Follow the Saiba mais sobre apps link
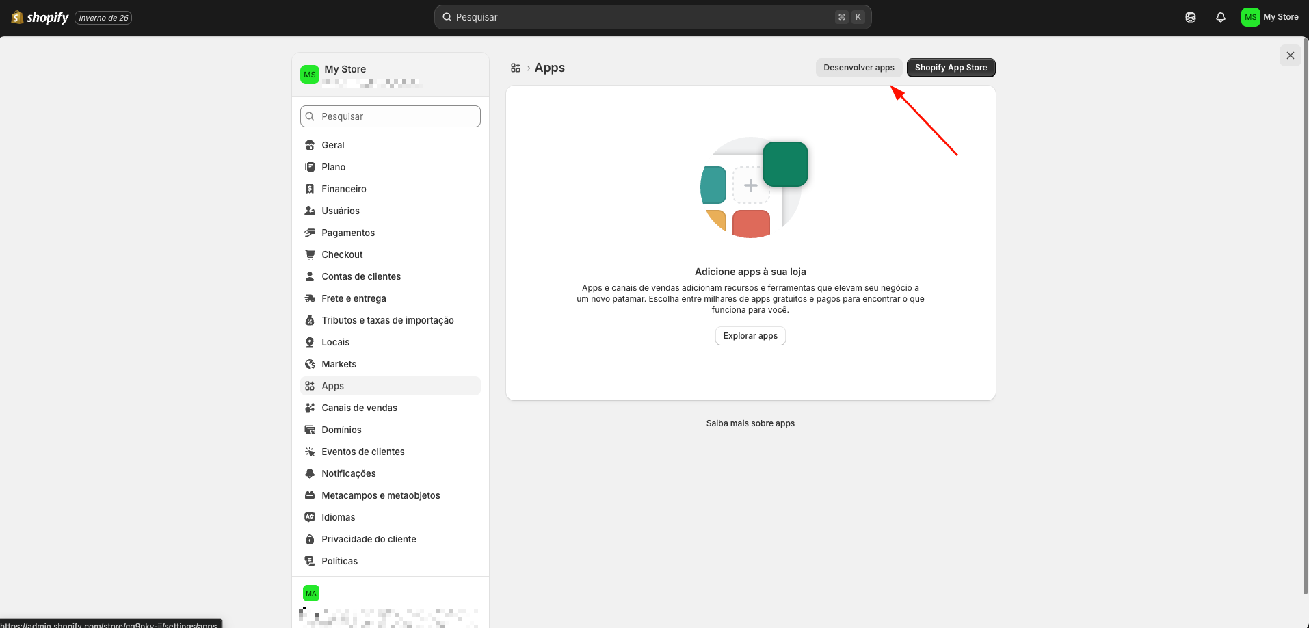The height and width of the screenshot is (628, 1309). (x=750, y=423)
